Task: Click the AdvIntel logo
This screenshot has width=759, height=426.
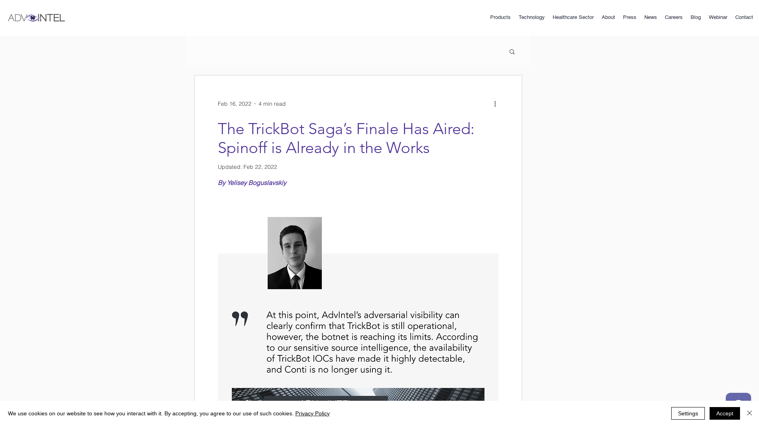Action: 36,18
